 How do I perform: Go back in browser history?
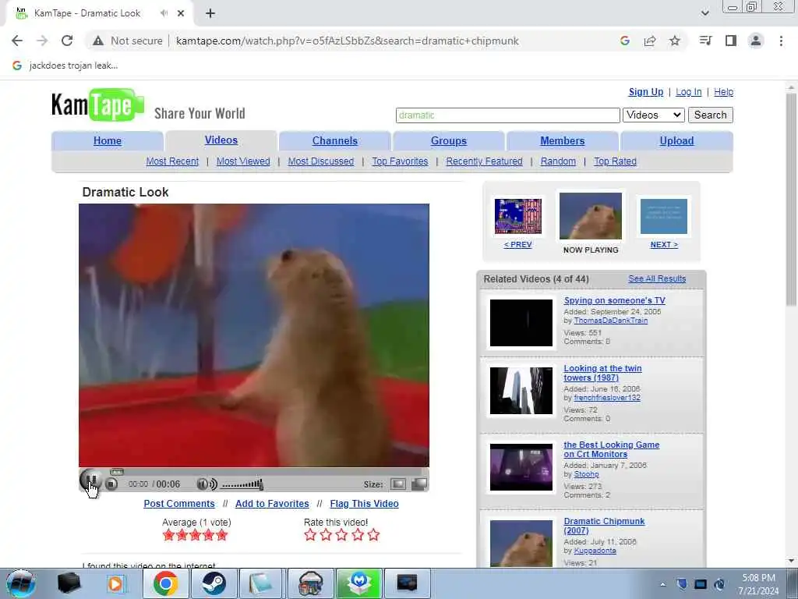click(x=17, y=41)
